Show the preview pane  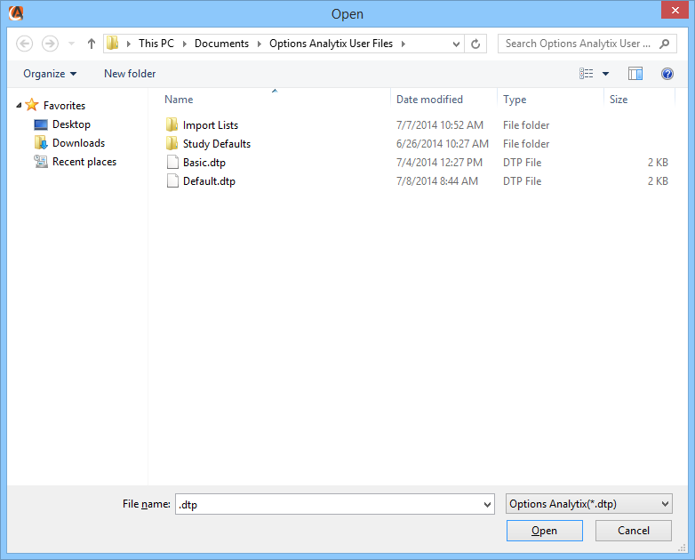(635, 74)
